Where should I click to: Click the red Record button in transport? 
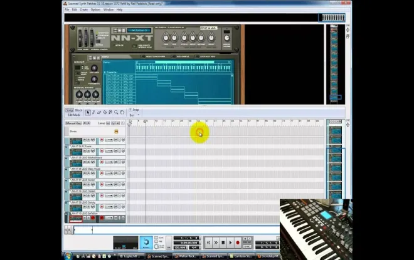[238, 242]
